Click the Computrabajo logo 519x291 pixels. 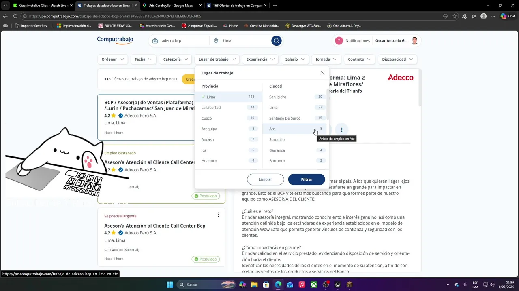(x=115, y=40)
